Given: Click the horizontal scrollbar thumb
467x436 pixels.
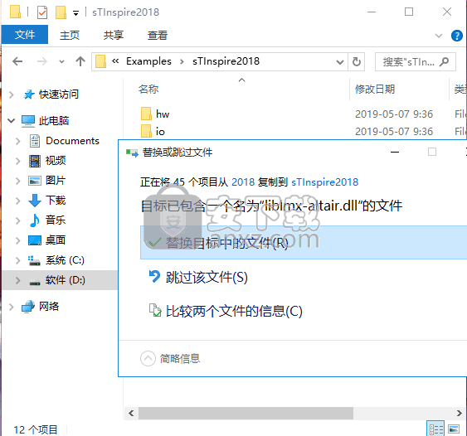Looking at the screenshot, I should click(x=246, y=413).
